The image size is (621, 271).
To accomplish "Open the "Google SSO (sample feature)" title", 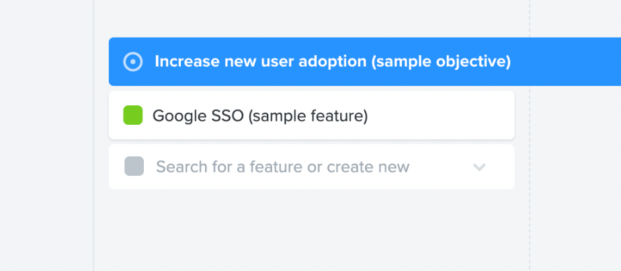I will pyautogui.click(x=260, y=116).
